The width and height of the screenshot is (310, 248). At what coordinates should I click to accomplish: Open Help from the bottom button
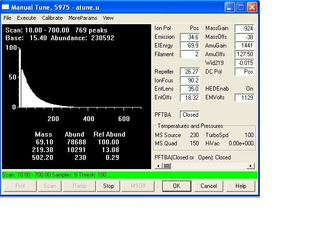[x=241, y=186]
